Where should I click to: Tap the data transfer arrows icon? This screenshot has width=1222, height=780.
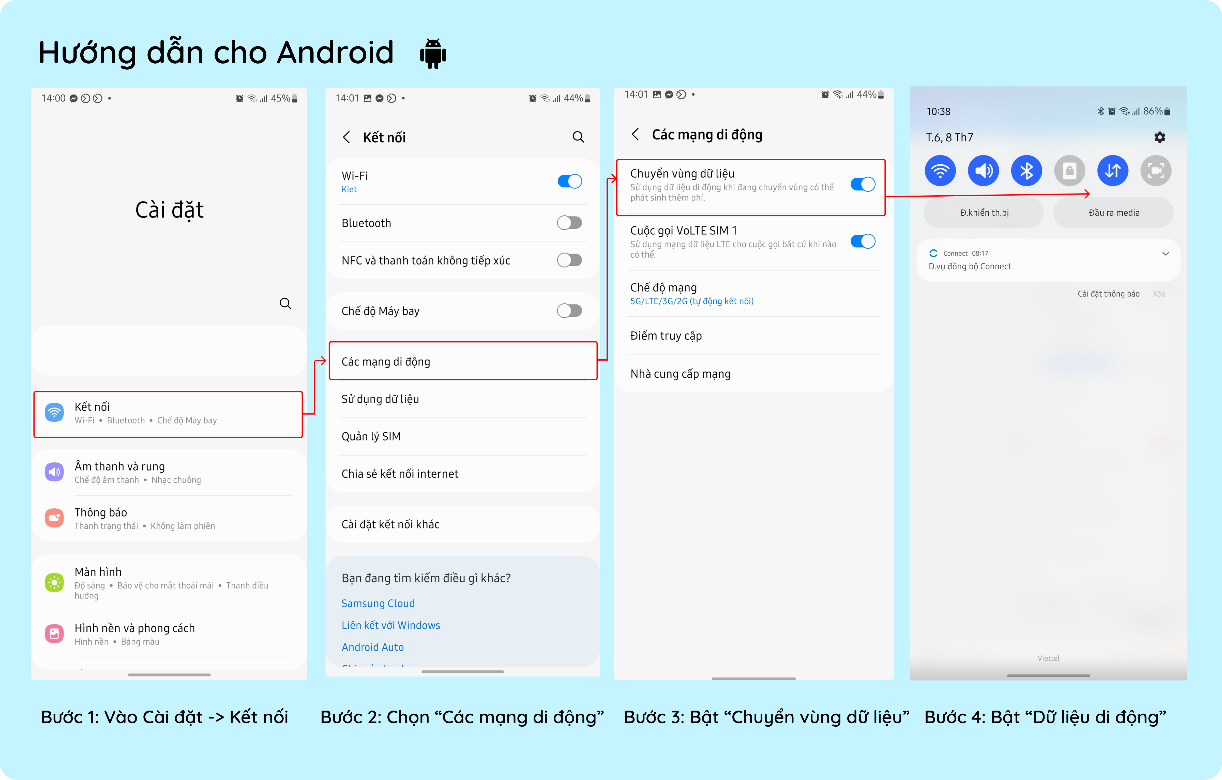tap(1113, 170)
